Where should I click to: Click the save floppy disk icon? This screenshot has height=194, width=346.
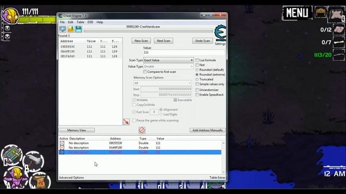point(79,29)
